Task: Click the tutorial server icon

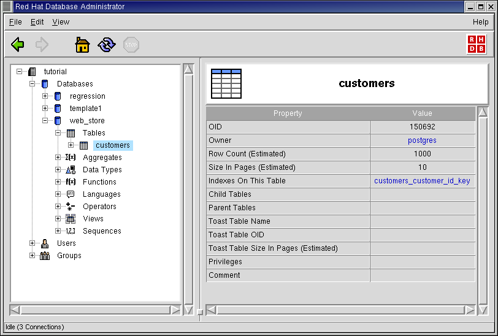Action: point(32,72)
